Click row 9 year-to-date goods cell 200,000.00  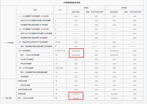click(x=114, y=51)
